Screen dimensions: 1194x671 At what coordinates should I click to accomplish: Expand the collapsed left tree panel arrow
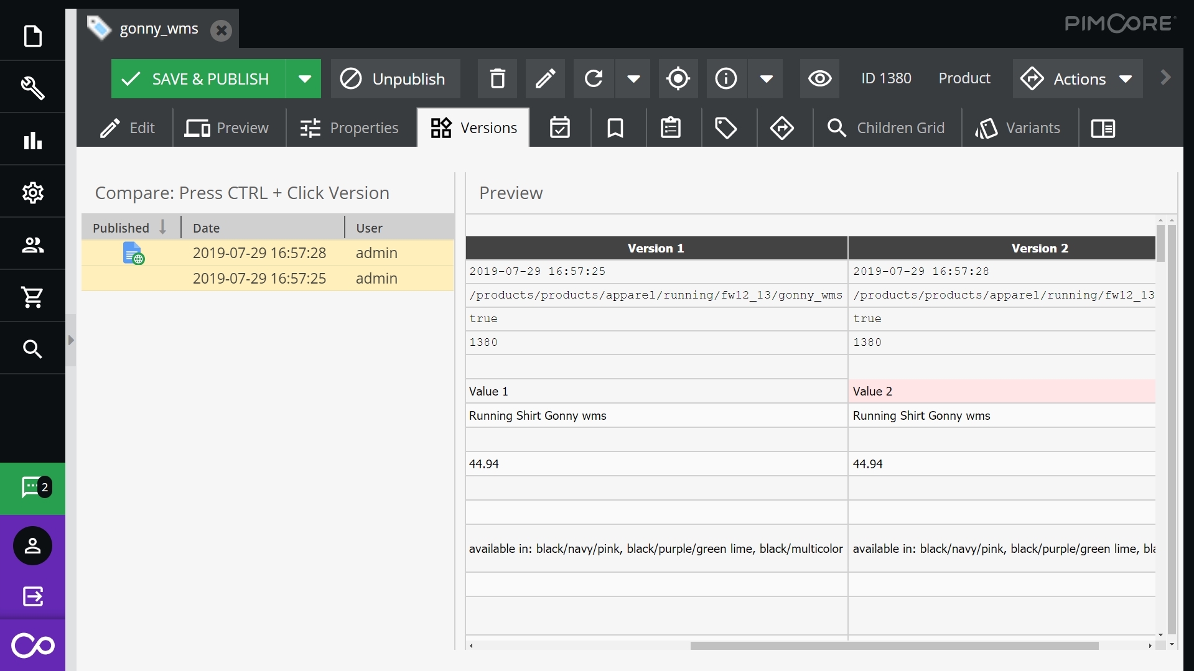(x=71, y=340)
